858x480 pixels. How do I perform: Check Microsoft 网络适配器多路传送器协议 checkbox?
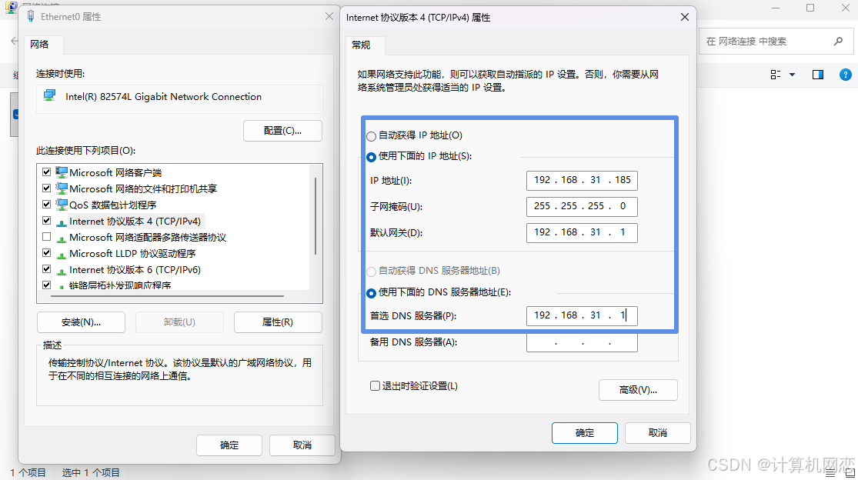click(x=46, y=237)
